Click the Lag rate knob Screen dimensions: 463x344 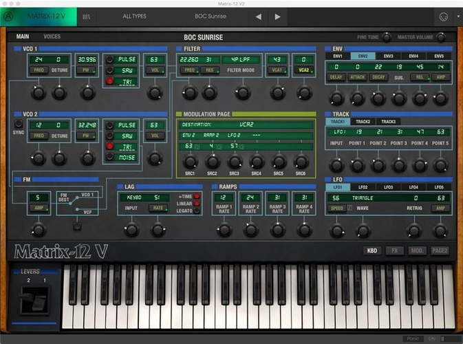pyautogui.click(x=158, y=230)
